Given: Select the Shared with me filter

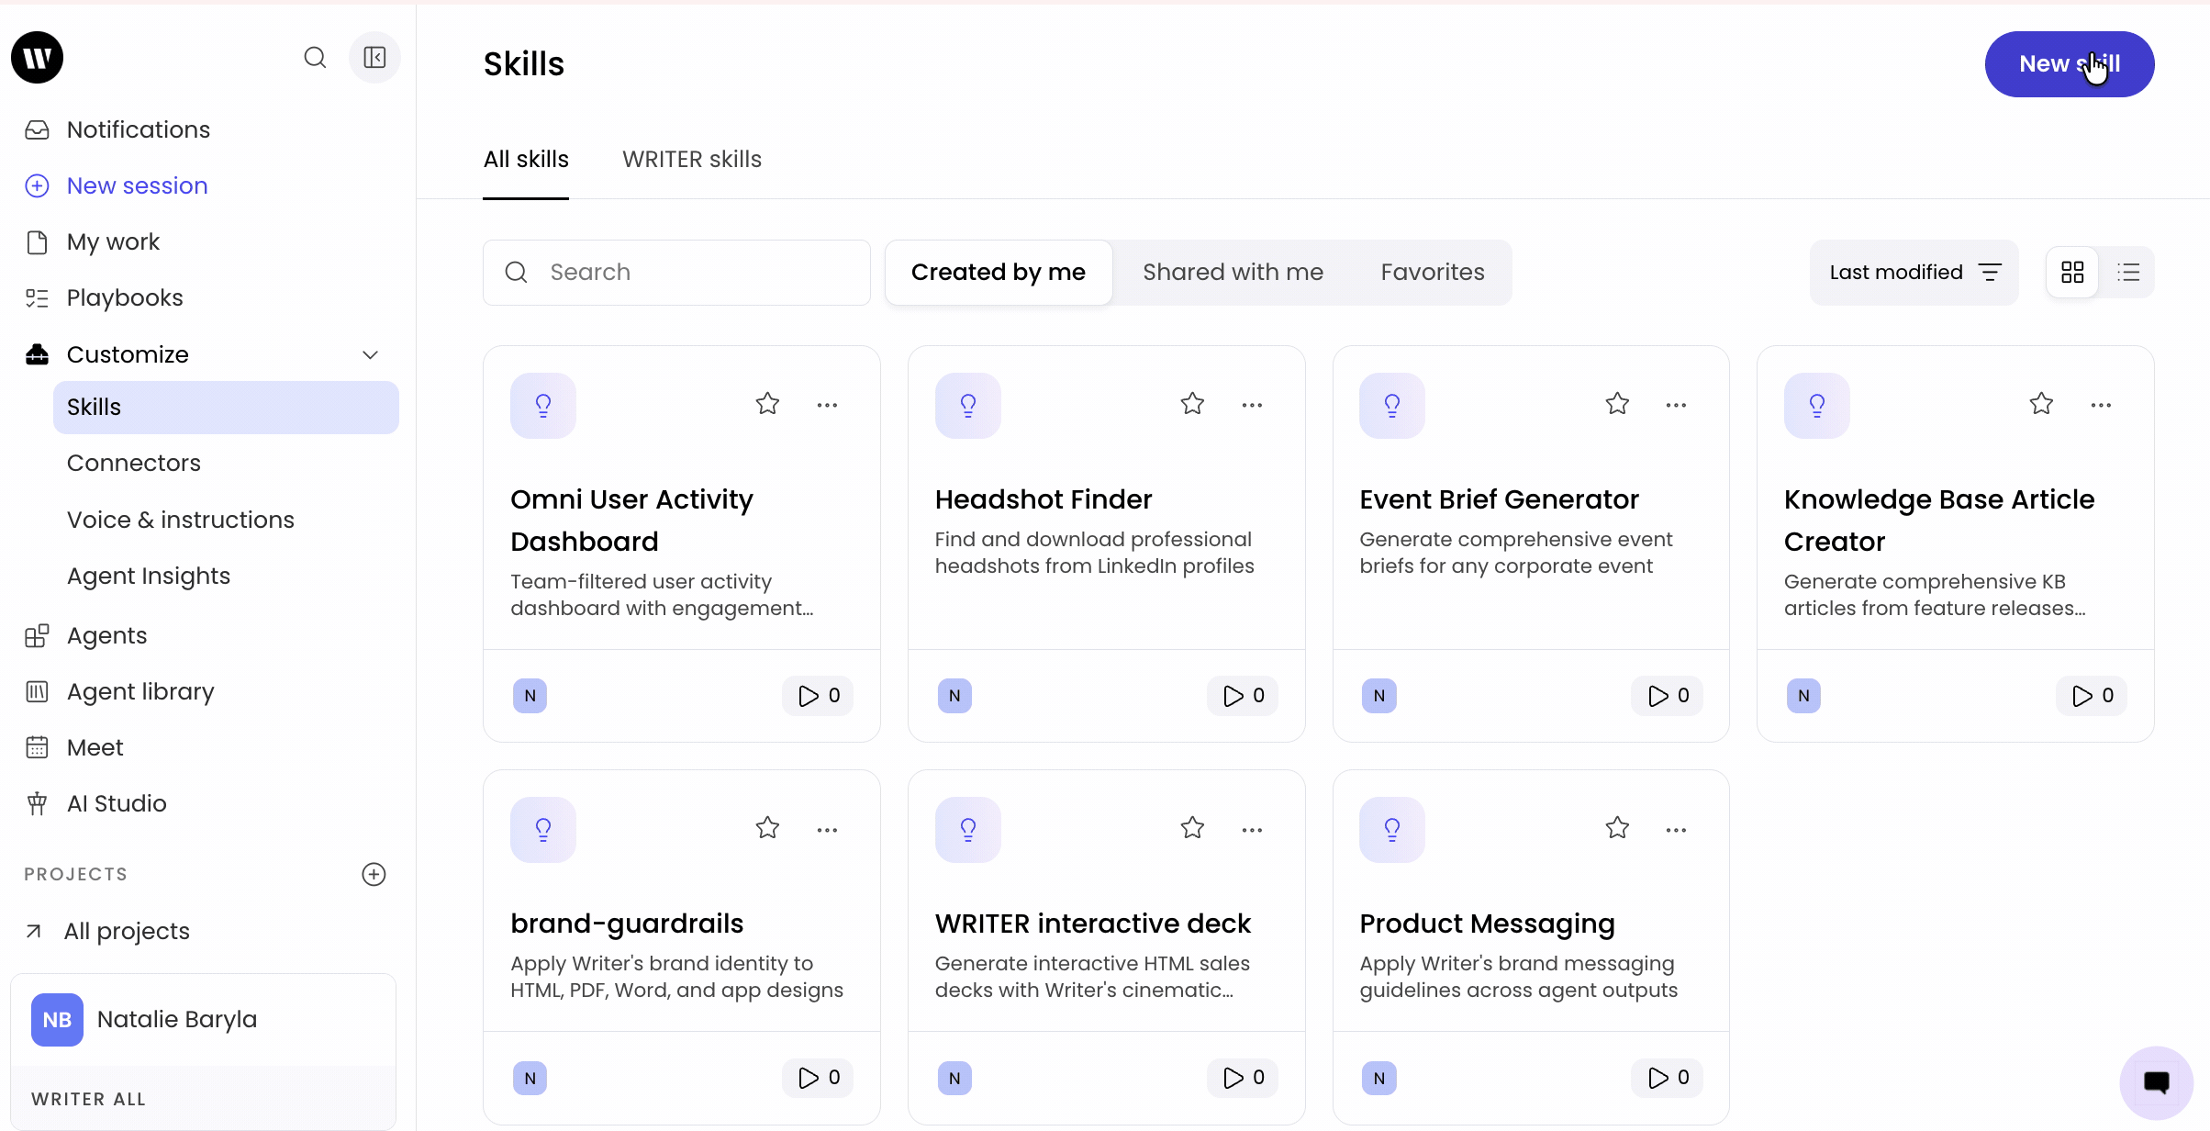Looking at the screenshot, I should (x=1233, y=273).
